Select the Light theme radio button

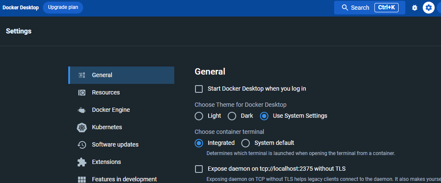click(199, 116)
